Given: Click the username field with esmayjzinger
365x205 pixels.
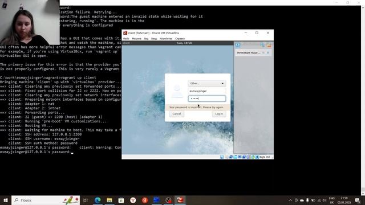Looking at the screenshot, I should (206, 91).
